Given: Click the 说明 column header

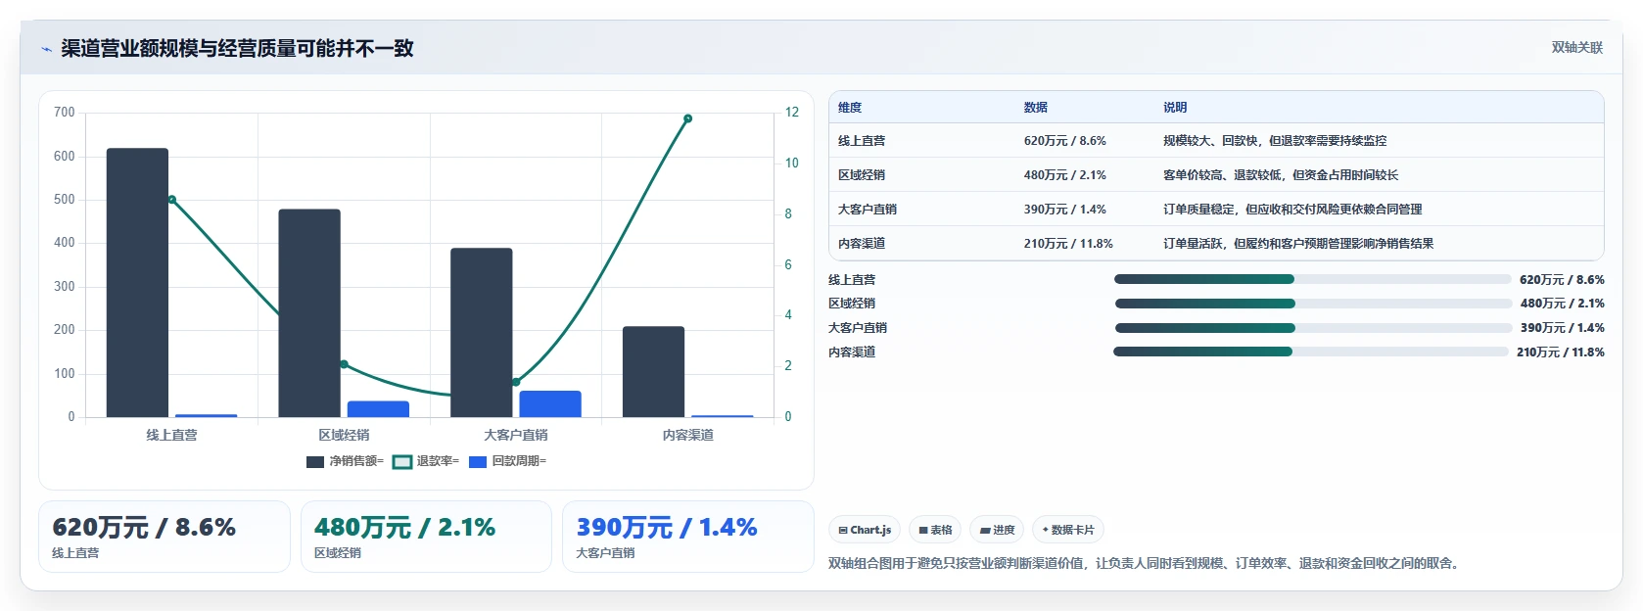Looking at the screenshot, I should [1175, 108].
